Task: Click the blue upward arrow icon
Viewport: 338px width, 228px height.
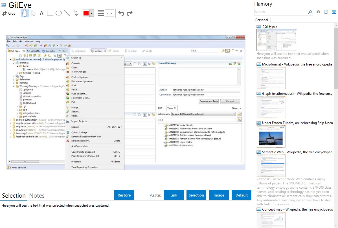Action: click(334, 12)
